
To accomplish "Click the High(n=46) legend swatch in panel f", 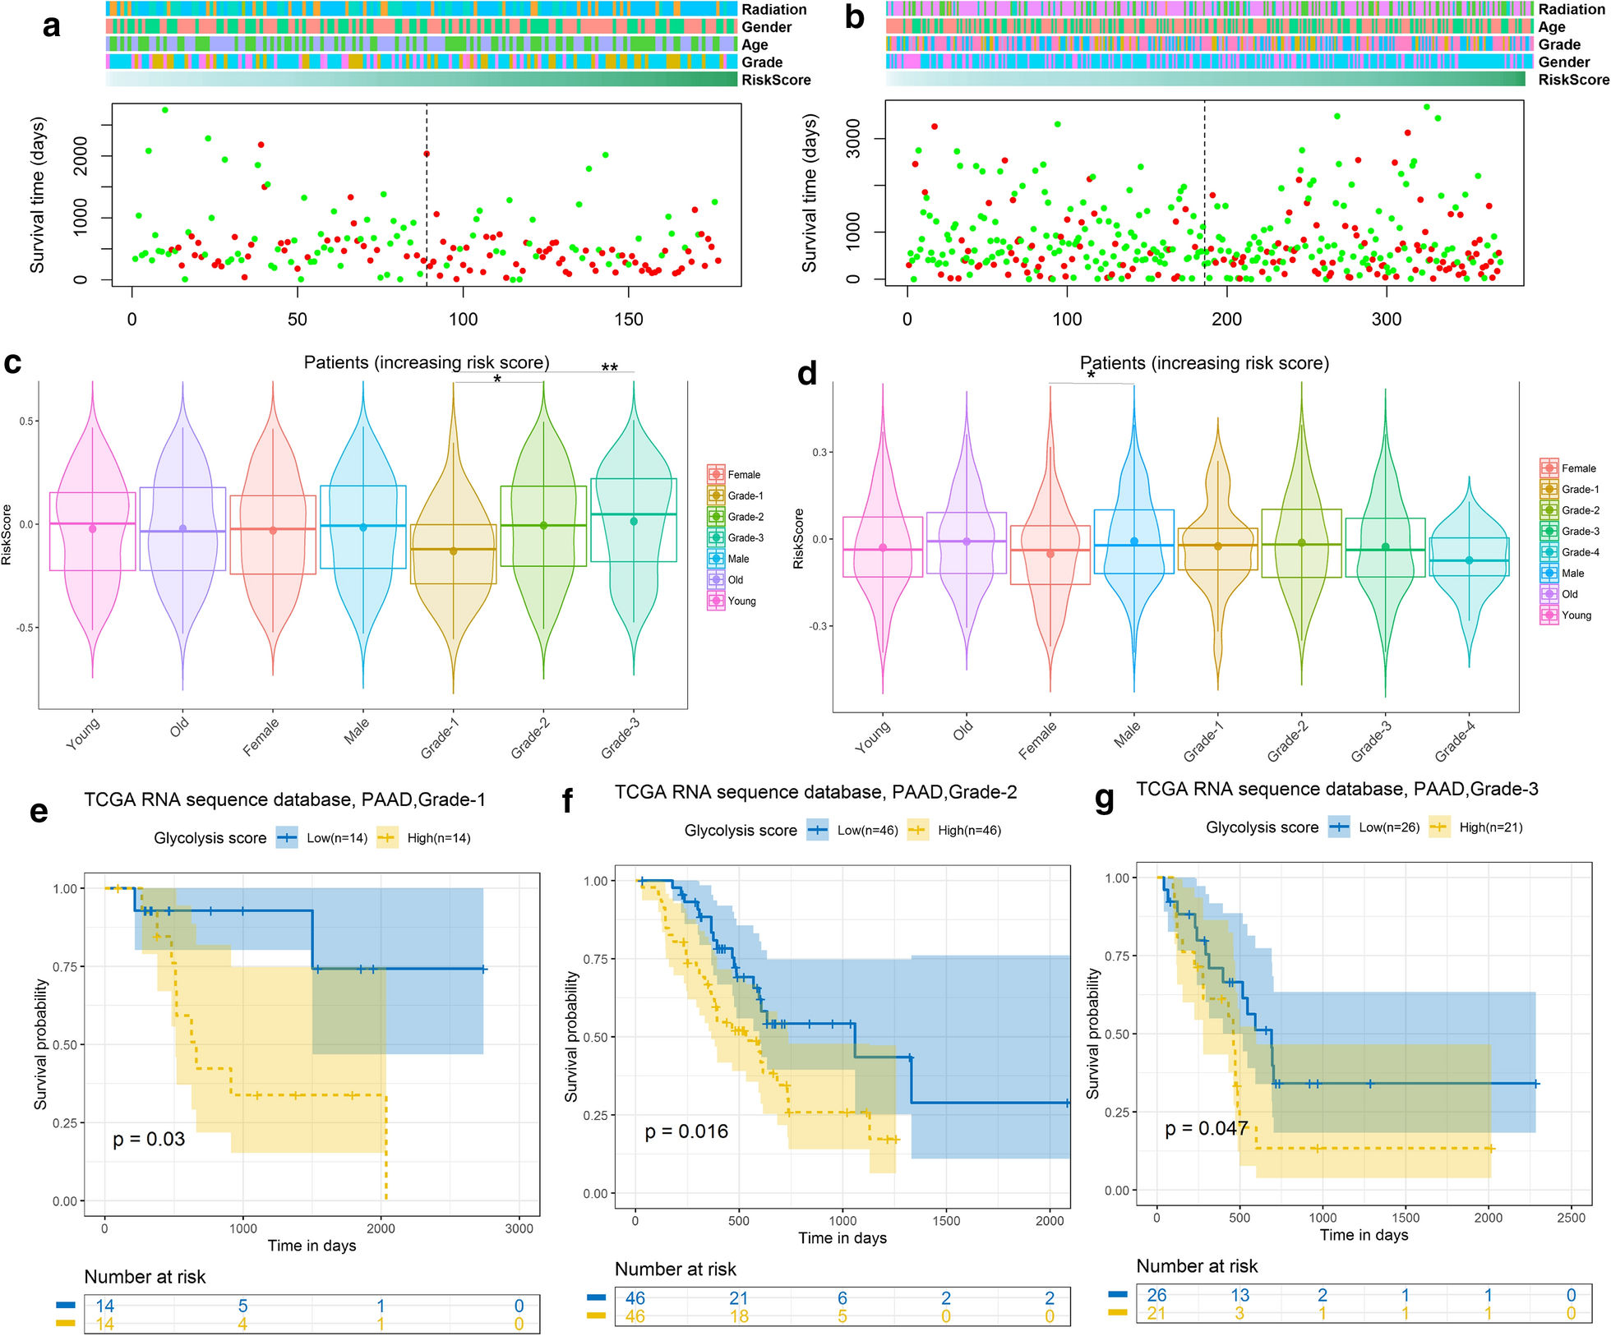I will tap(918, 830).
